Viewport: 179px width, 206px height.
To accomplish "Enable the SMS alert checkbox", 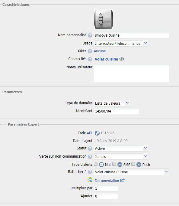I will point(114,164).
